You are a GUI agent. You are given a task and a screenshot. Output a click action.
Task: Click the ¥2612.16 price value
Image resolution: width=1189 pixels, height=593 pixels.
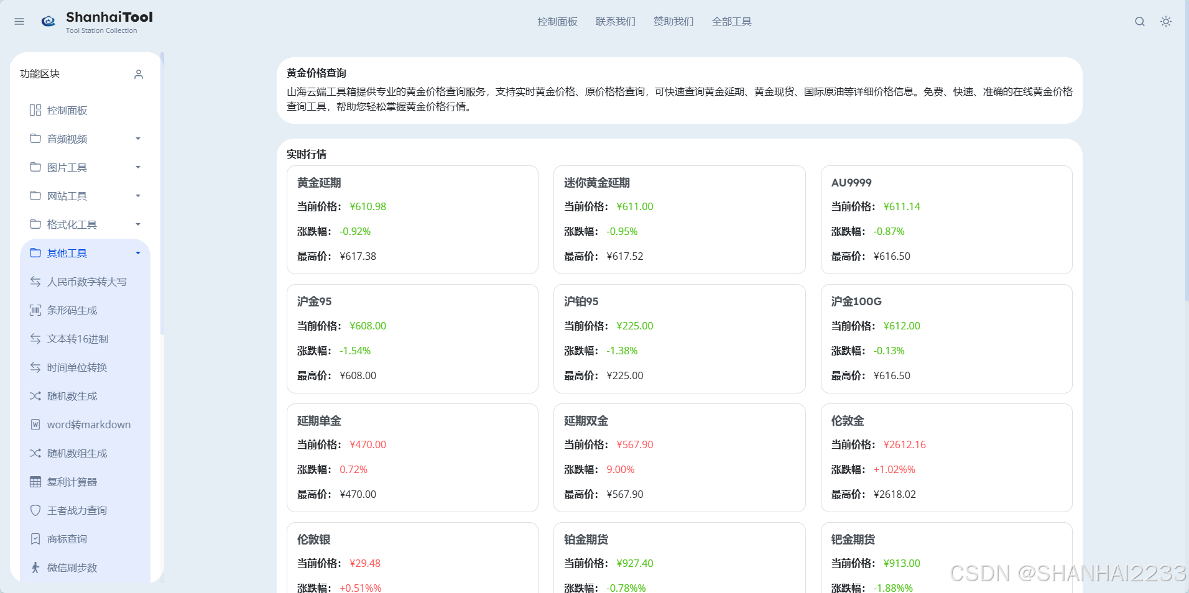905,445
